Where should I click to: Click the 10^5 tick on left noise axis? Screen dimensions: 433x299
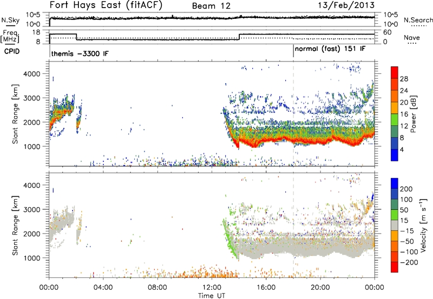click(33, 15)
